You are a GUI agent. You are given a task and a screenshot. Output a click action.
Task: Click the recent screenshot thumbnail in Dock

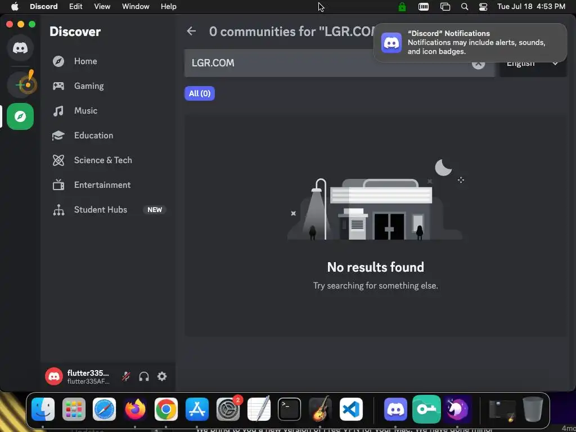pos(502,410)
